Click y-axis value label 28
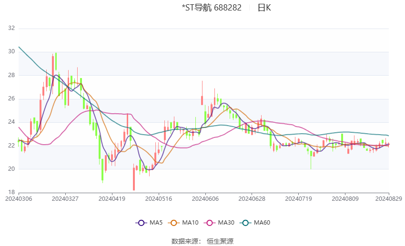 tap(11, 75)
